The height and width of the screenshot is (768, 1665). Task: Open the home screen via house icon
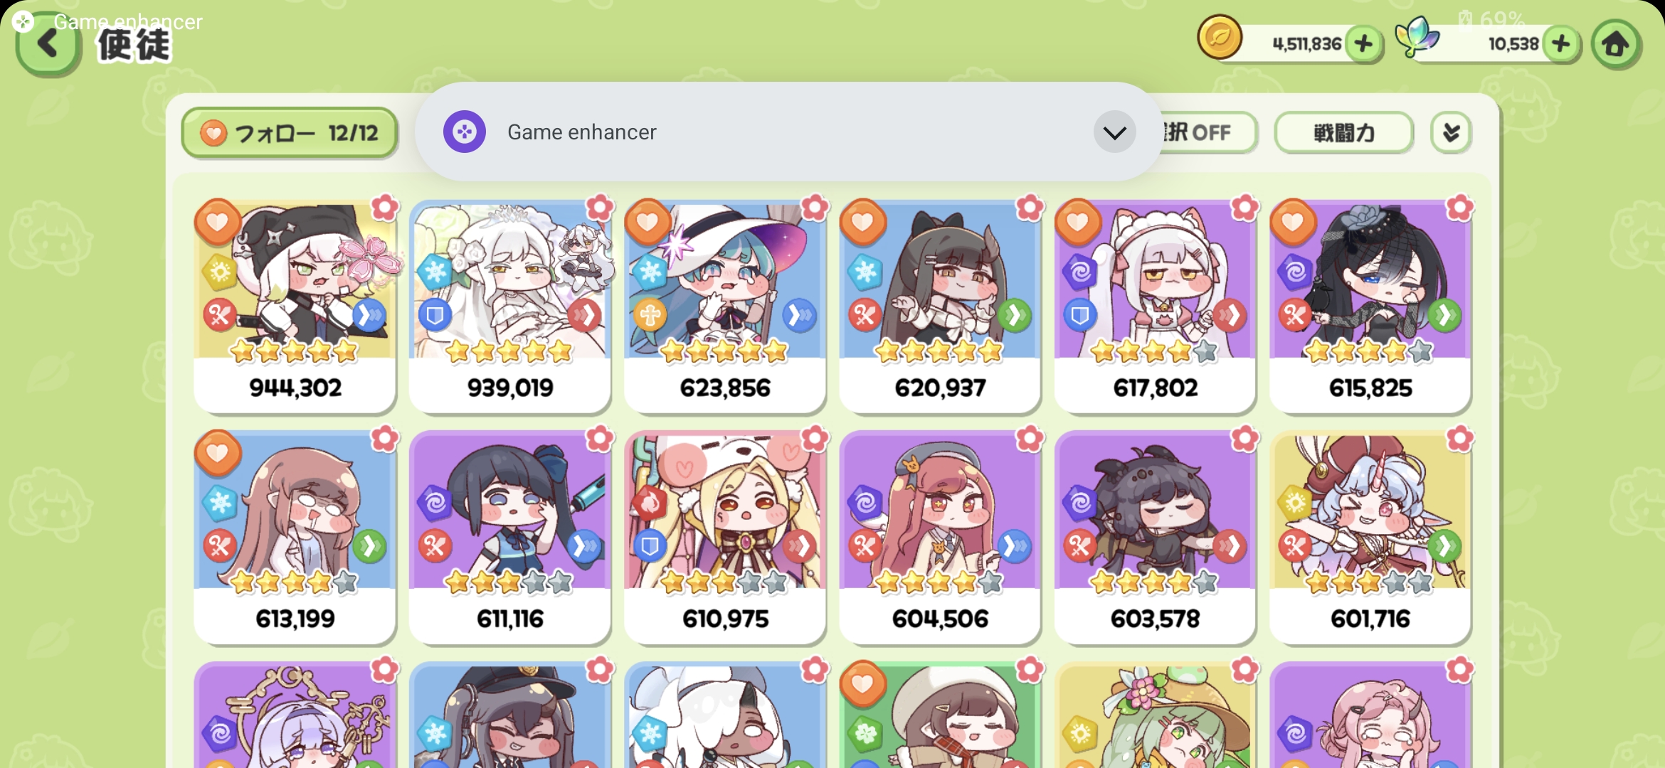tap(1615, 44)
